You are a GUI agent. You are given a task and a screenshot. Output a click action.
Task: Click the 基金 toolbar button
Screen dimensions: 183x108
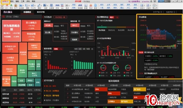coord(122,8)
